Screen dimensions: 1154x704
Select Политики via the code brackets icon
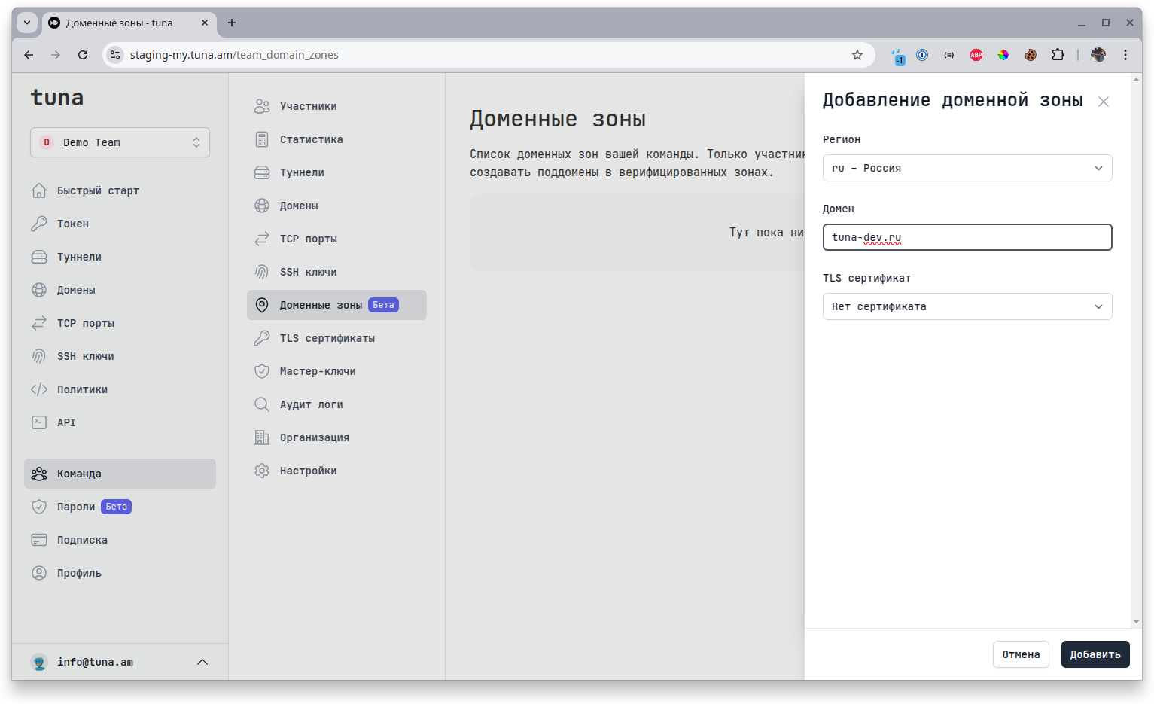point(39,389)
